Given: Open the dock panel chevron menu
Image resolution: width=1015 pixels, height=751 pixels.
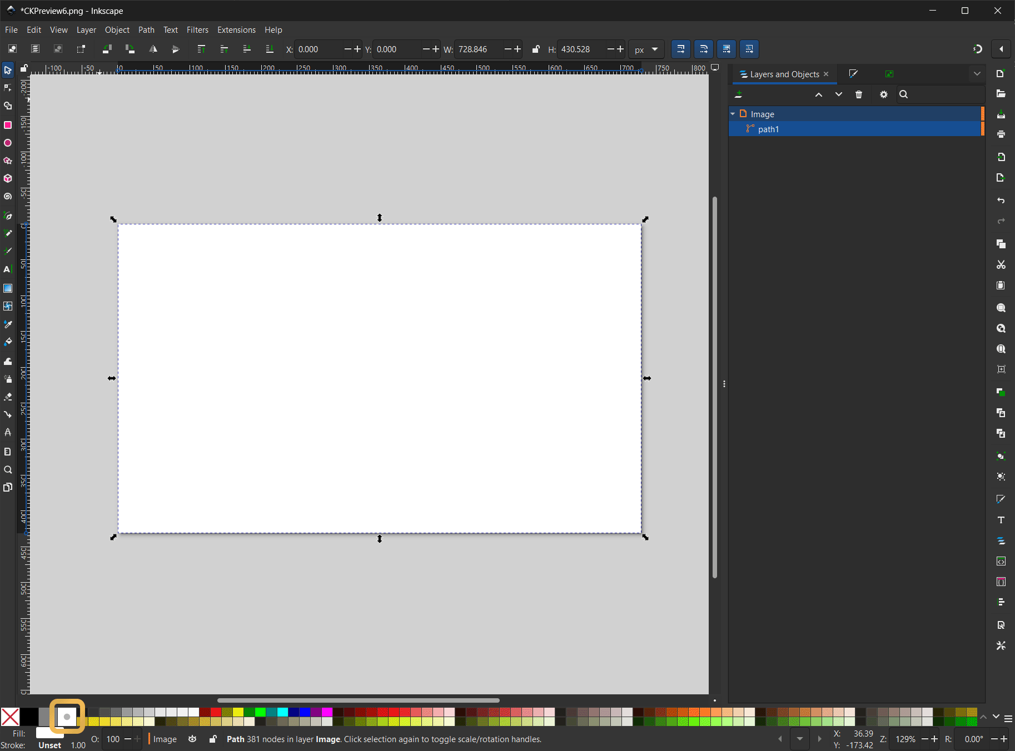Looking at the screenshot, I should pos(977,74).
